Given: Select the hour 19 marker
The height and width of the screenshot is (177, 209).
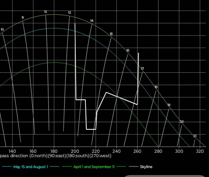Looking at the screenshot, I should click(169, 105).
